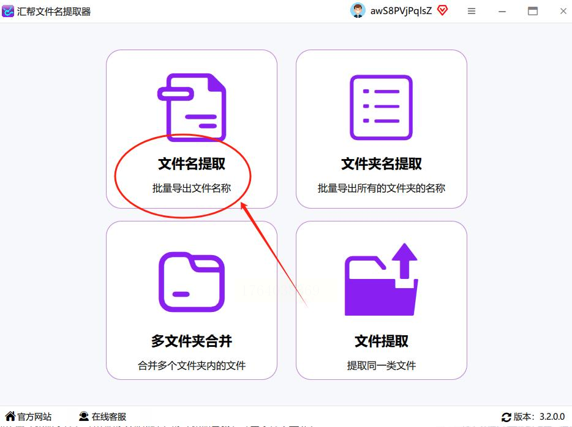This screenshot has height=427, width=572.
Task: Click the file extraction upload folder icon
Action: [381, 279]
